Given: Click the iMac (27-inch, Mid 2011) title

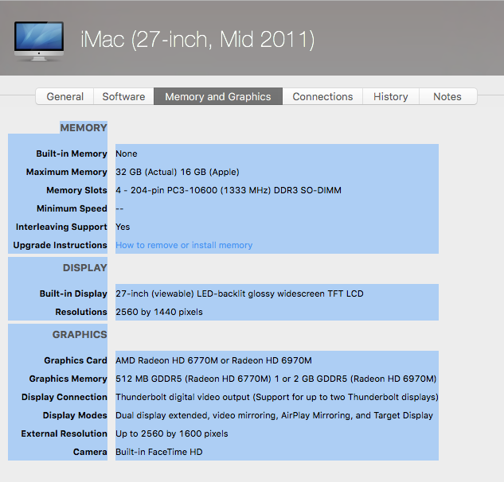Looking at the screenshot, I should click(197, 40).
